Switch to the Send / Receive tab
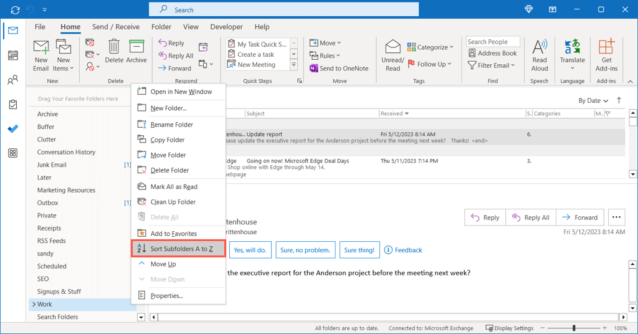The image size is (638, 334). (x=117, y=27)
